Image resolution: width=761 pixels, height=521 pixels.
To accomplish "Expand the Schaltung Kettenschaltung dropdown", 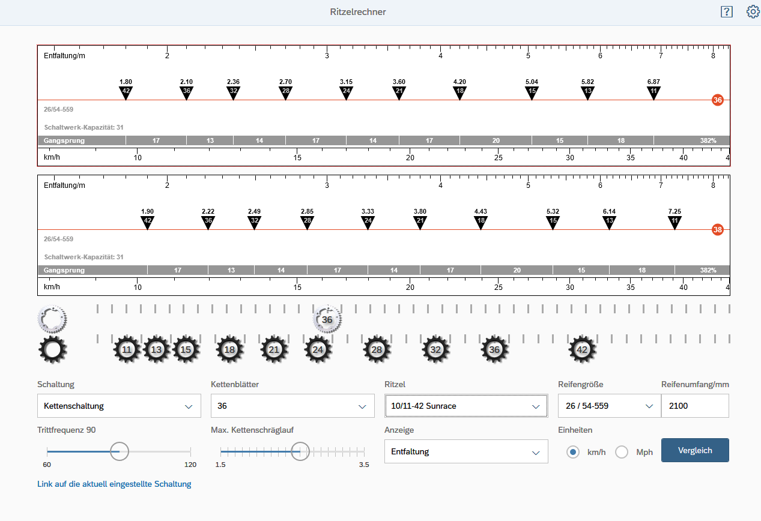I will [x=119, y=406].
